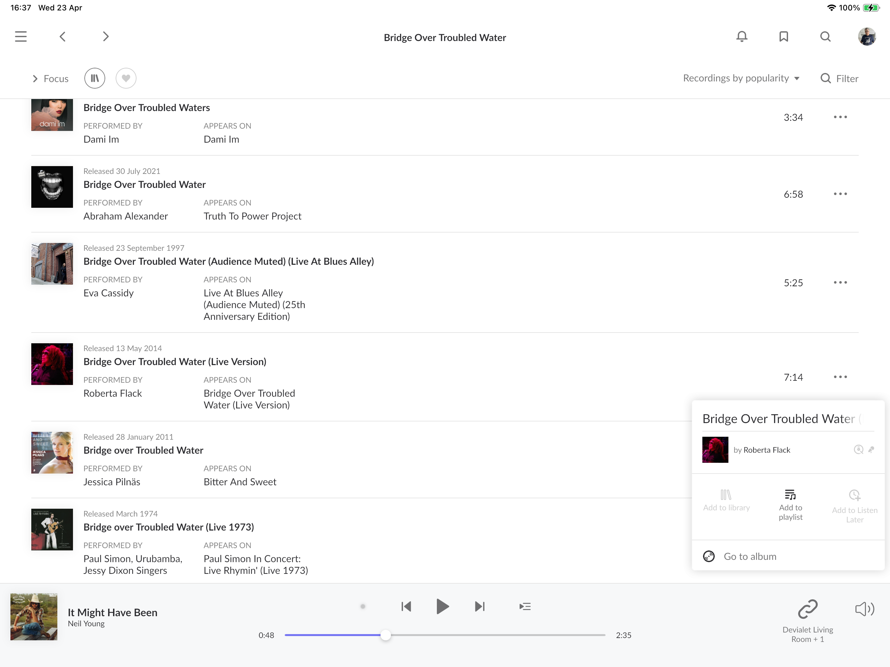Open the volume speaker control
The width and height of the screenshot is (890, 667).
(x=864, y=609)
